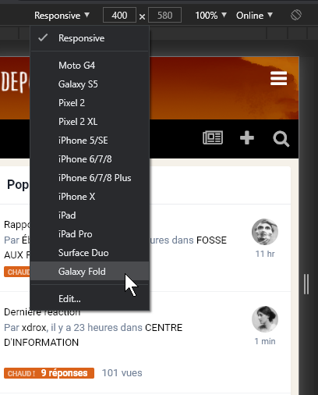Click the sculpture avatar next to 11 hr
Viewport: 318px width, 395px height.
tap(265, 232)
